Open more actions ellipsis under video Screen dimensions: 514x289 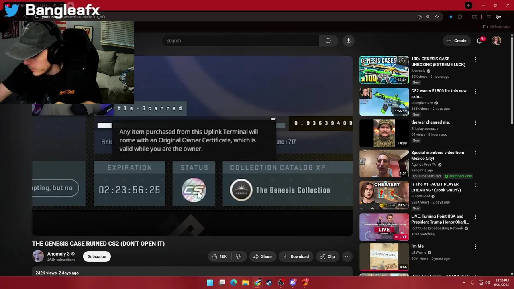point(347,256)
